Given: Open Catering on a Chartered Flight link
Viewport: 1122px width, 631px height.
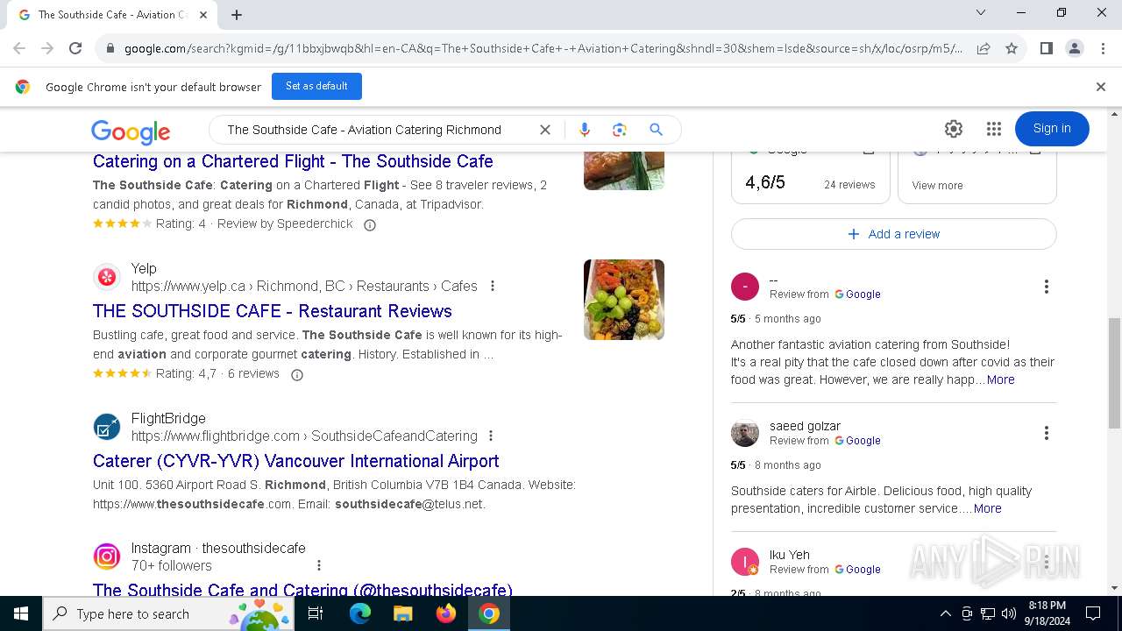Looking at the screenshot, I should [293, 161].
